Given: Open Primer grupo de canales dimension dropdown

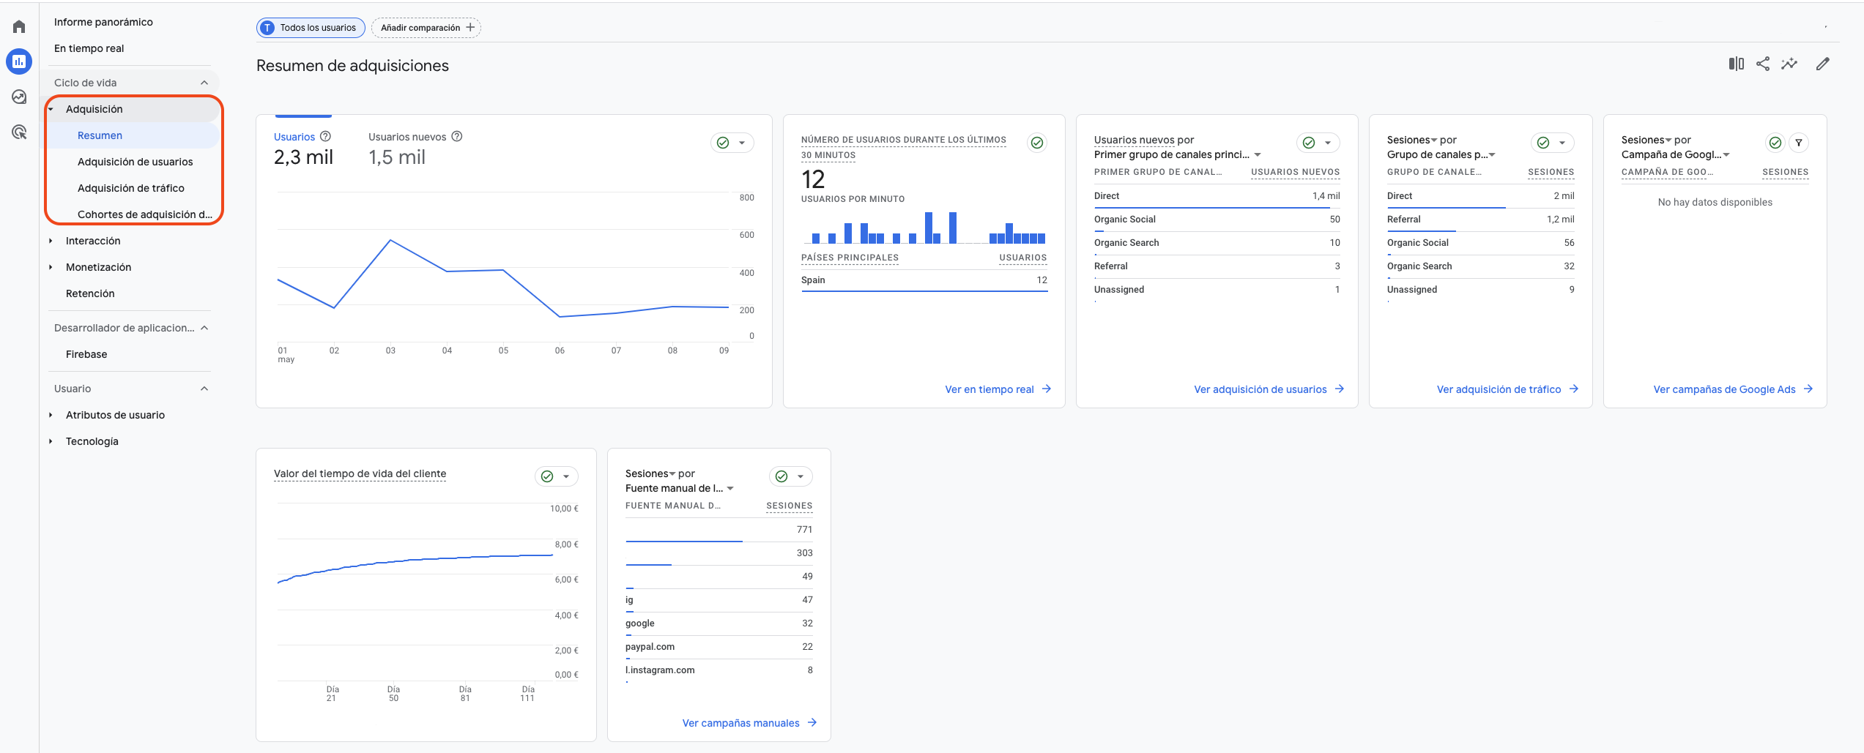Looking at the screenshot, I should (1257, 155).
